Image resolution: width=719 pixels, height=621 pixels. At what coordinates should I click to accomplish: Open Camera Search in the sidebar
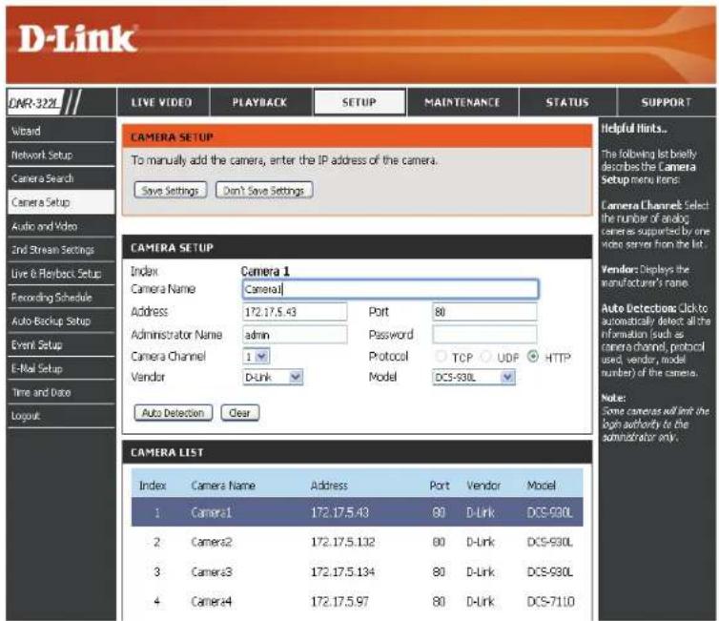click(61, 178)
